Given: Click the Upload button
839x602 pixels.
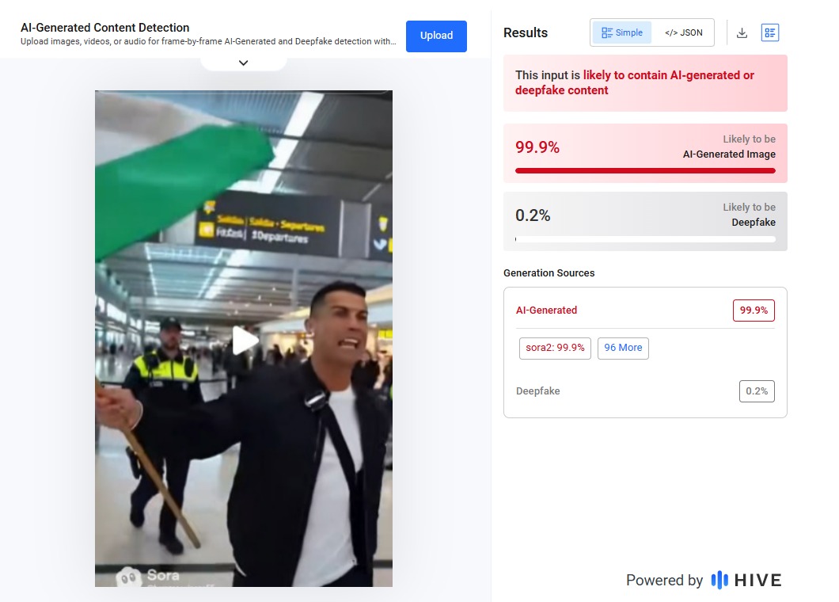Looking at the screenshot, I should (436, 36).
